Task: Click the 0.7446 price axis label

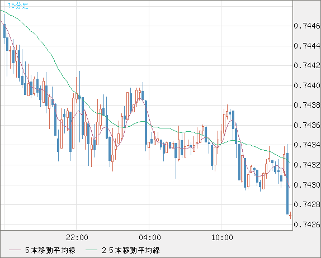Action: (x=307, y=26)
